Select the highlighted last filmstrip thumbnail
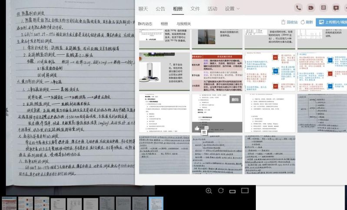Screen dimensions: 347x210 pos(156,203)
